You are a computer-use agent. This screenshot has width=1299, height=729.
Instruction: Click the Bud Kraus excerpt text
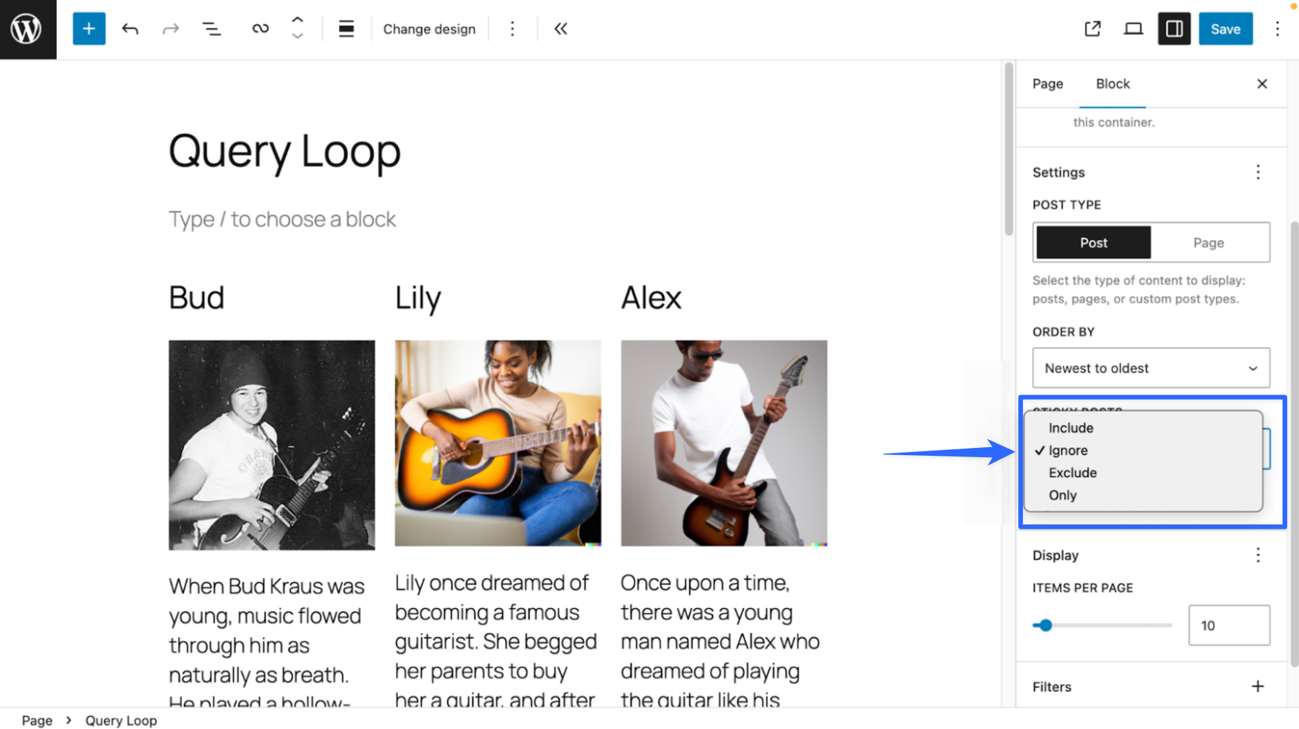267,642
